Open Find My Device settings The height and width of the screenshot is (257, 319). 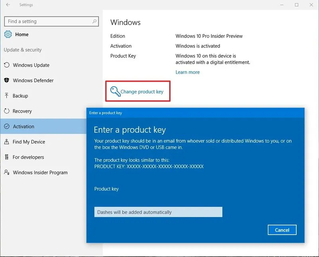29,142
